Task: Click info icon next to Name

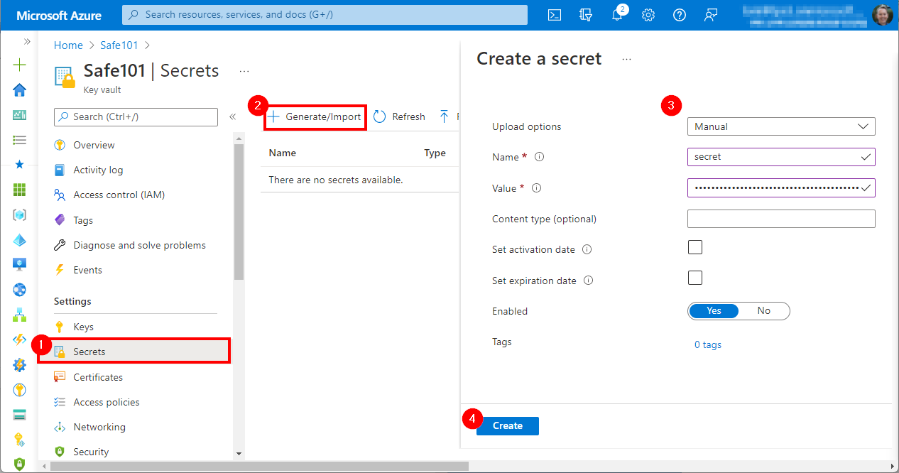Action: 539,157
